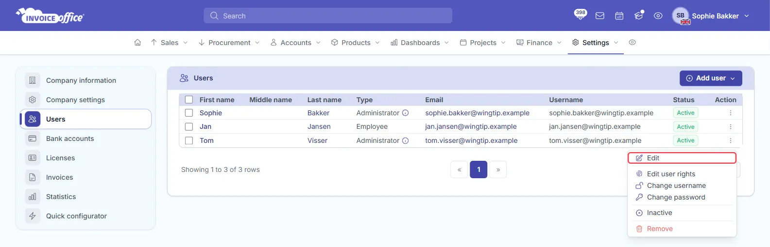Image resolution: width=770 pixels, height=247 pixels.
Task: Expand the Settings menu
Action: tap(595, 43)
